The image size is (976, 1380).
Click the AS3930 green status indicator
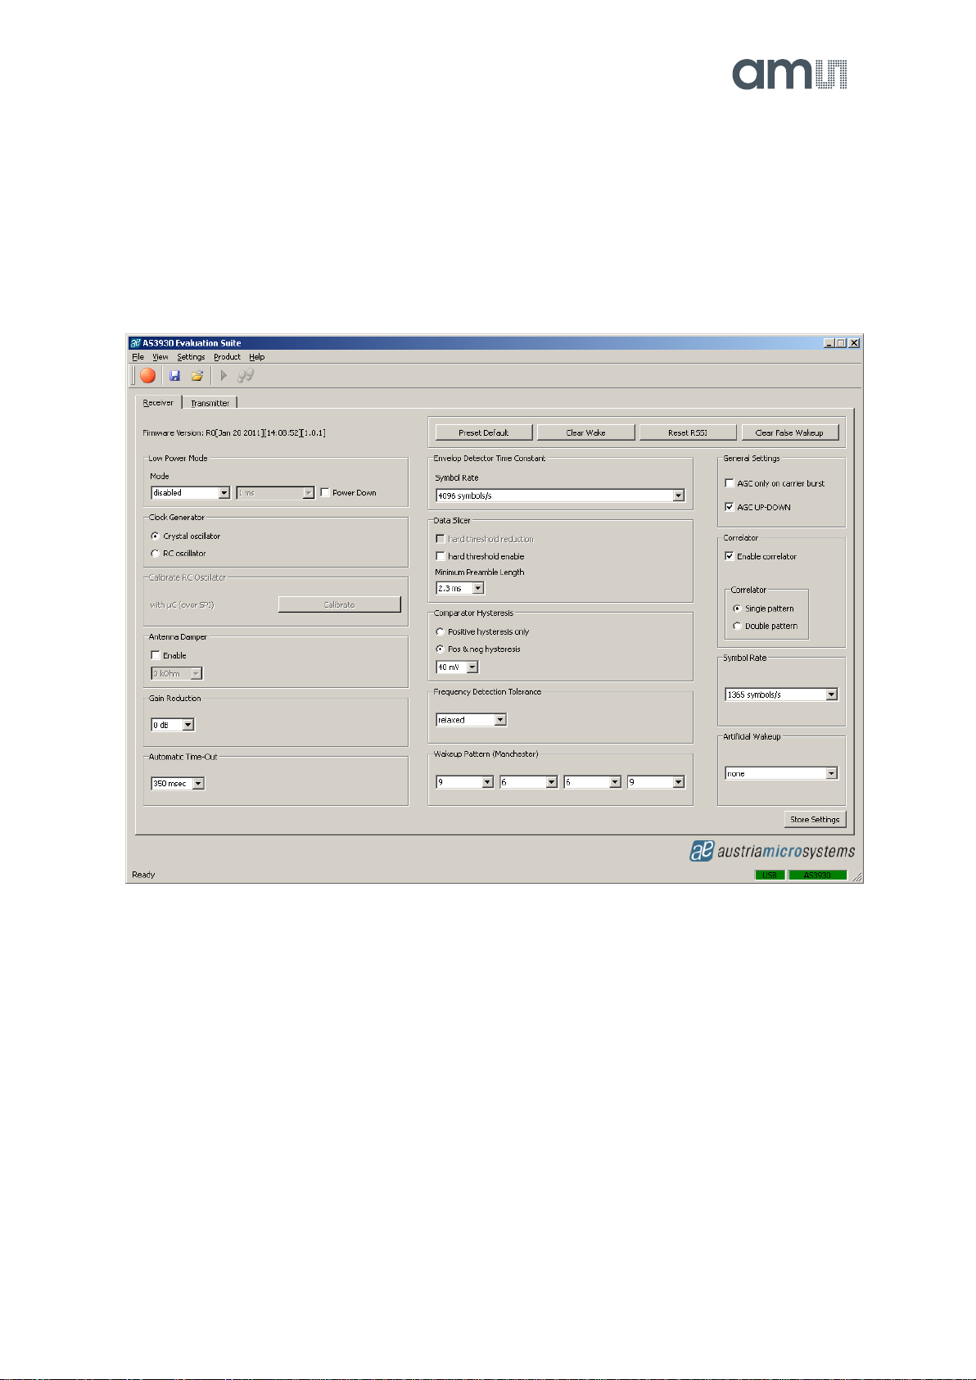(817, 875)
